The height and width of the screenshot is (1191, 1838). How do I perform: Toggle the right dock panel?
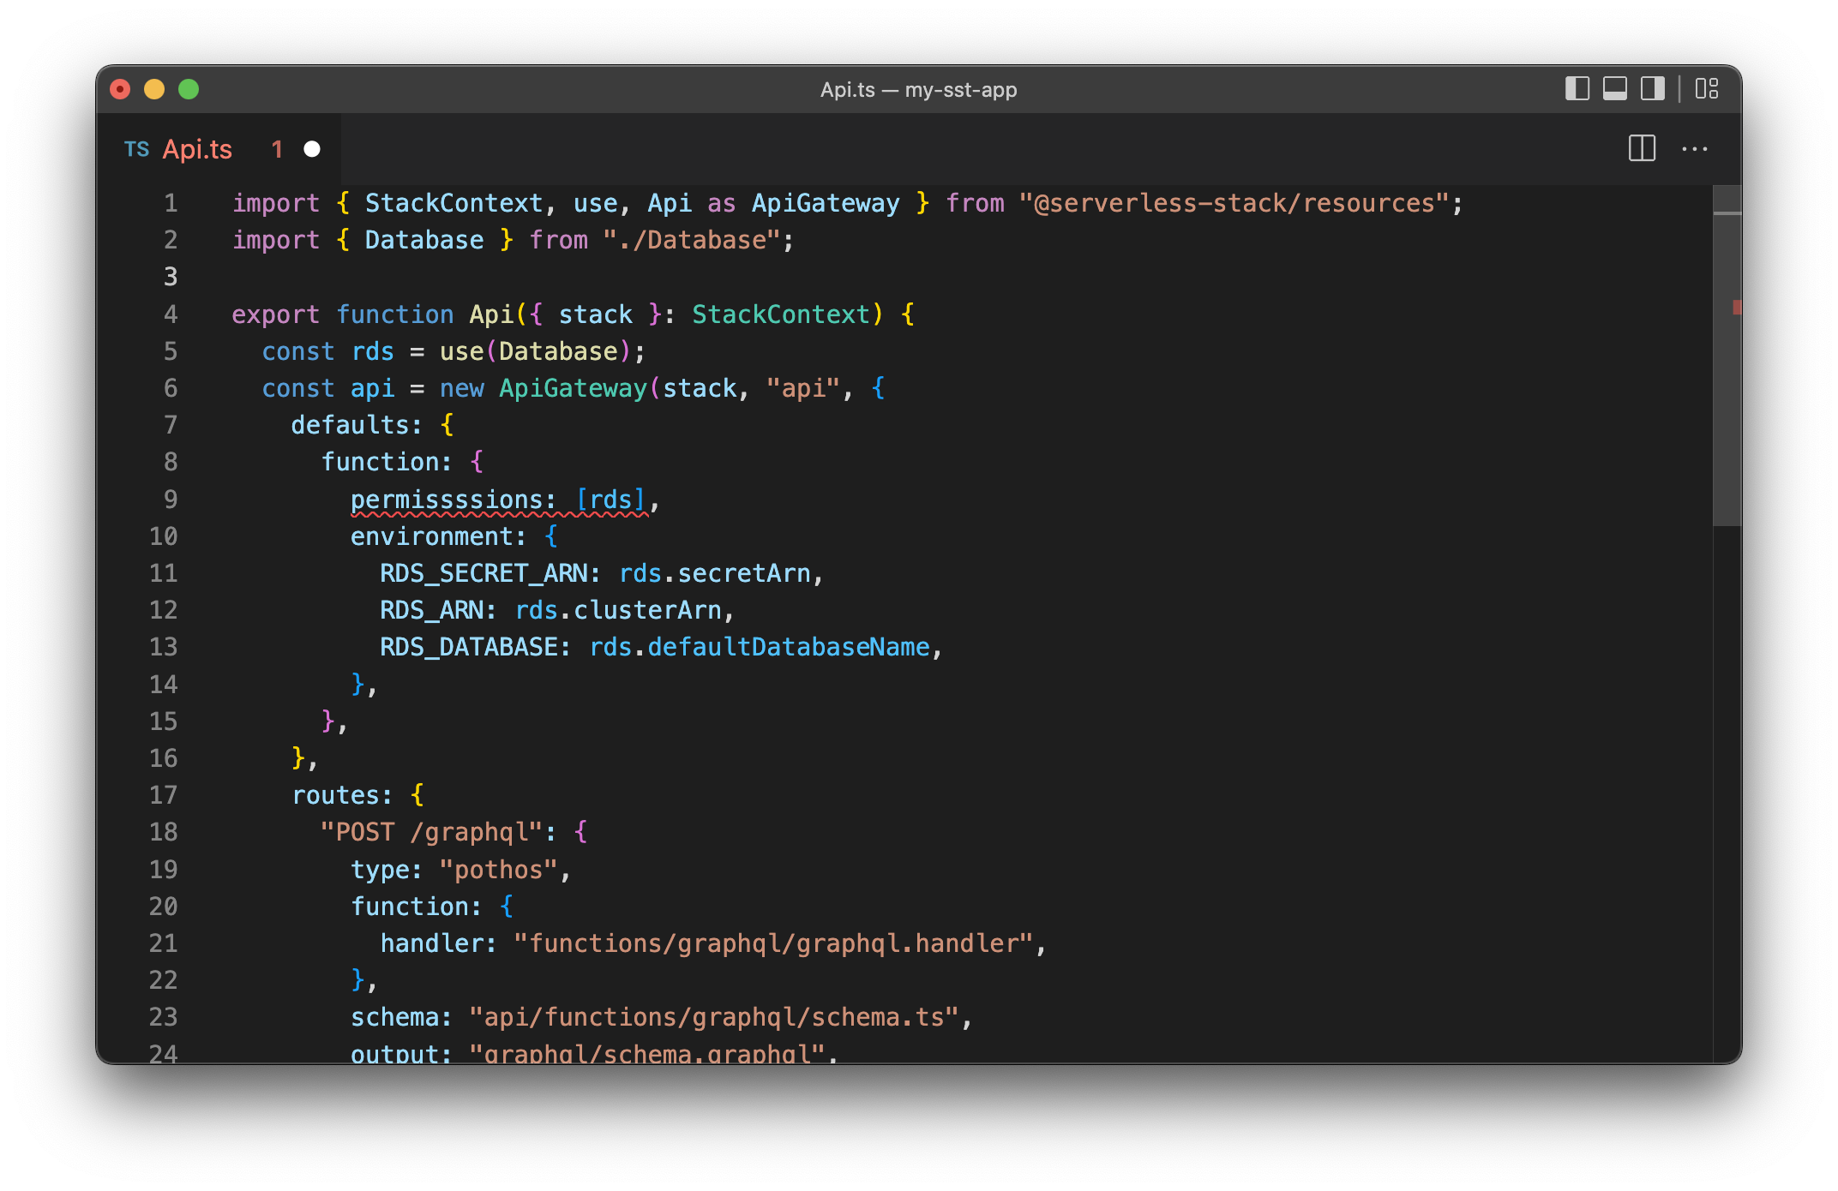pos(1651,88)
